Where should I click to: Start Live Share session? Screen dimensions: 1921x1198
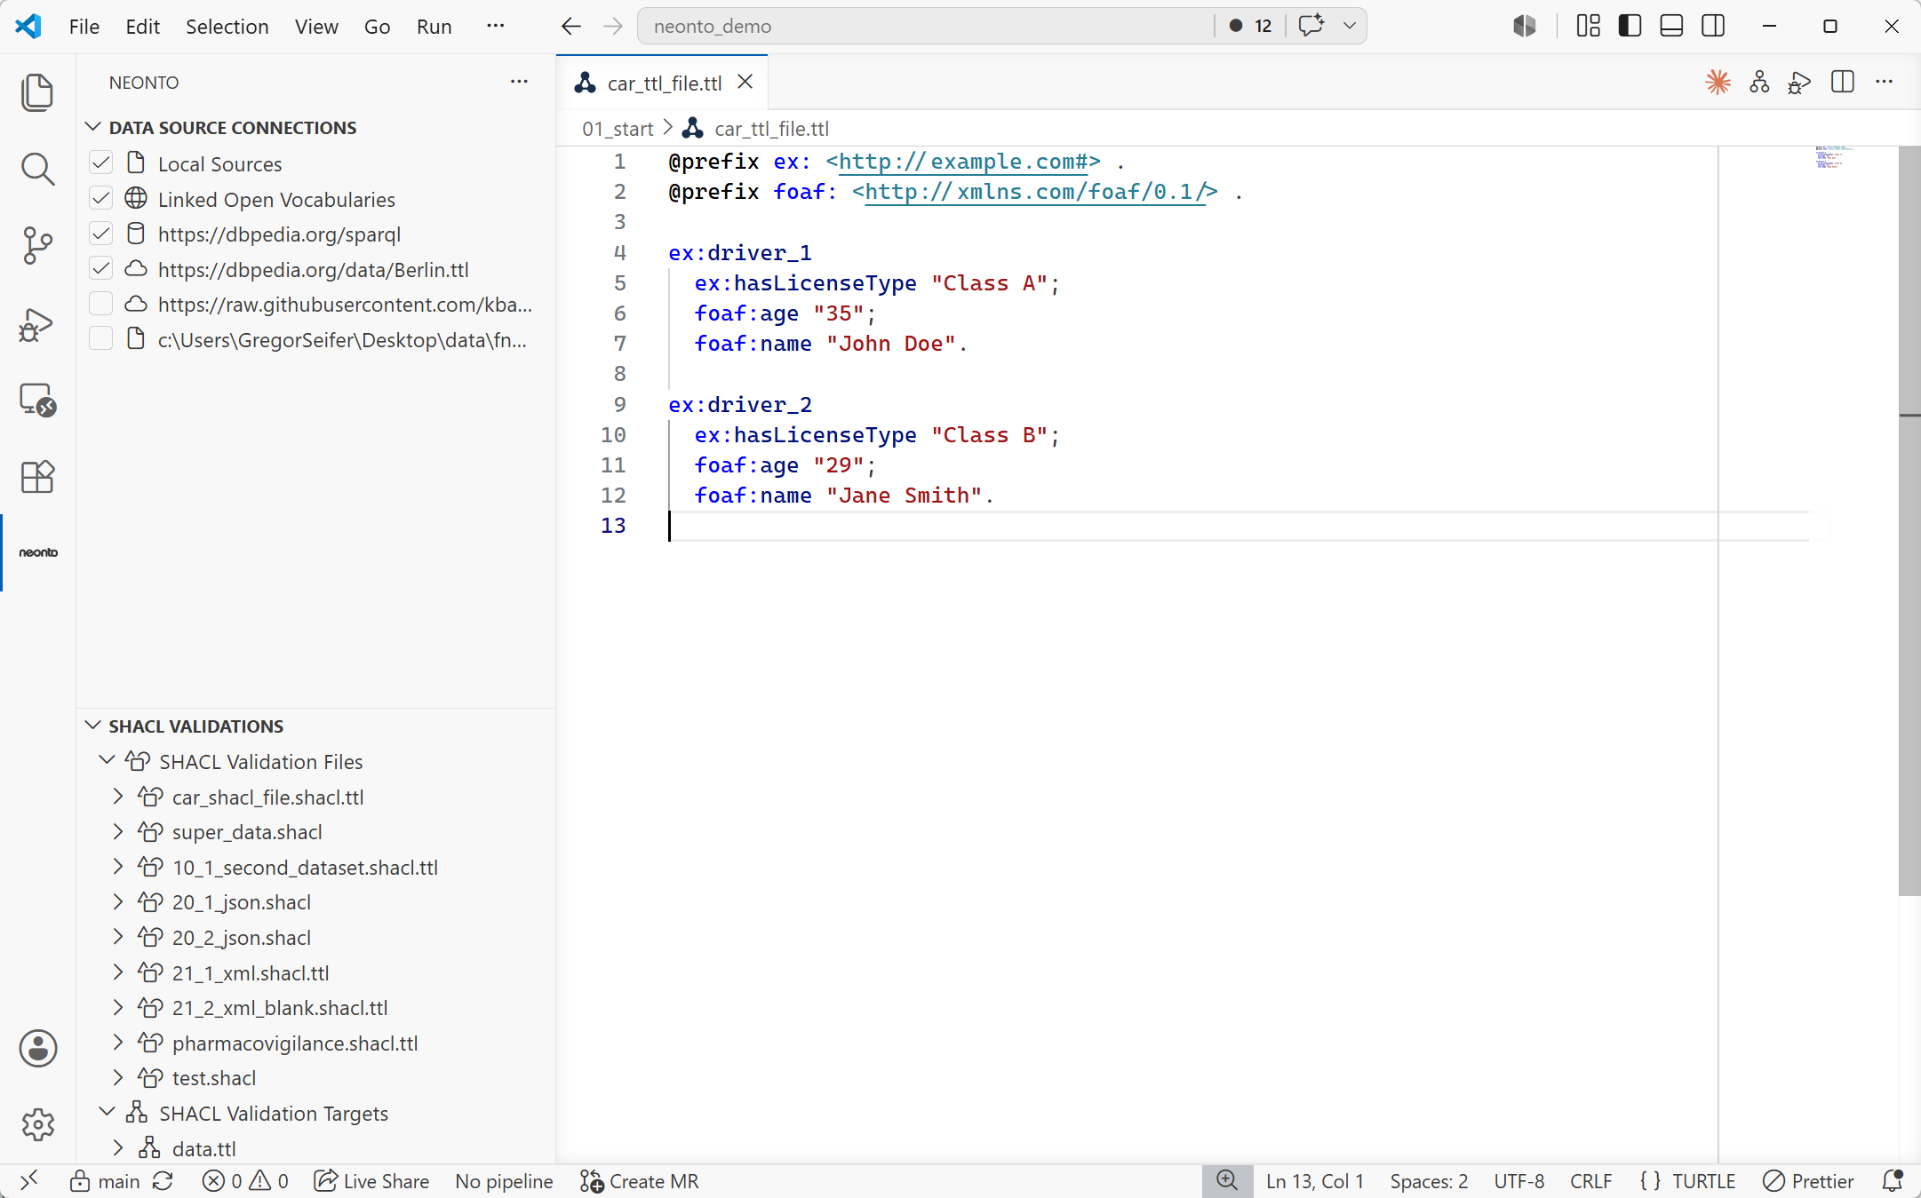pyautogui.click(x=371, y=1180)
